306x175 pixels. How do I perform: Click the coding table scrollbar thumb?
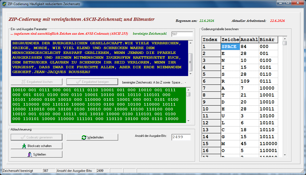click(285, 43)
